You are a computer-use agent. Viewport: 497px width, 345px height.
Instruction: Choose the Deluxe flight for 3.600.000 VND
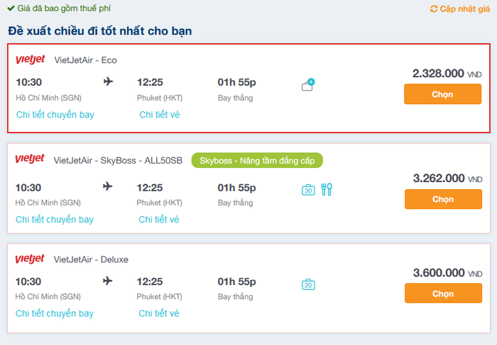443,293
